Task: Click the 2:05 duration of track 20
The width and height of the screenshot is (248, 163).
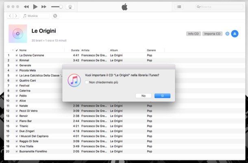Action: pos(76,151)
